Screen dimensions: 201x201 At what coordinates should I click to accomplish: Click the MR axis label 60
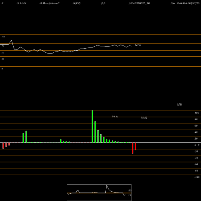click(196, 126)
